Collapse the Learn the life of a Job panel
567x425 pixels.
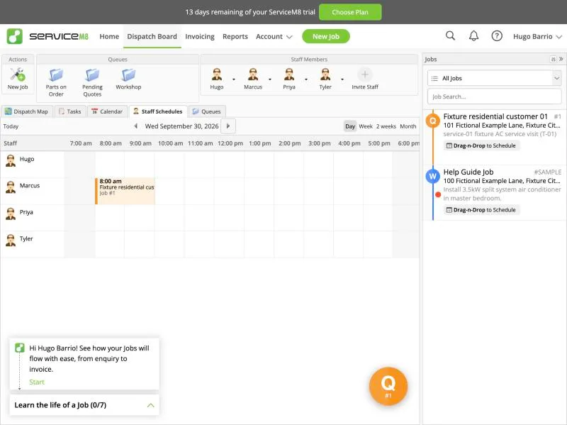point(151,405)
